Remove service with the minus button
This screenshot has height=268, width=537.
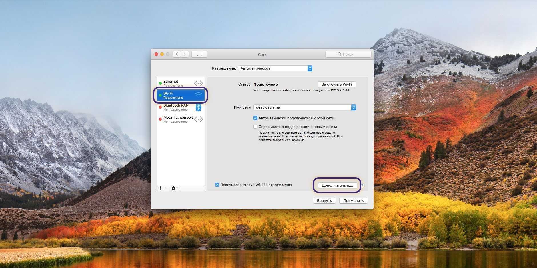pyautogui.click(x=167, y=188)
